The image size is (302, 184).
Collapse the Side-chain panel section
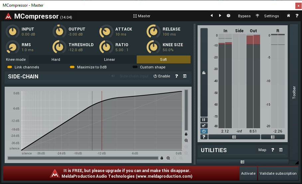185,76
